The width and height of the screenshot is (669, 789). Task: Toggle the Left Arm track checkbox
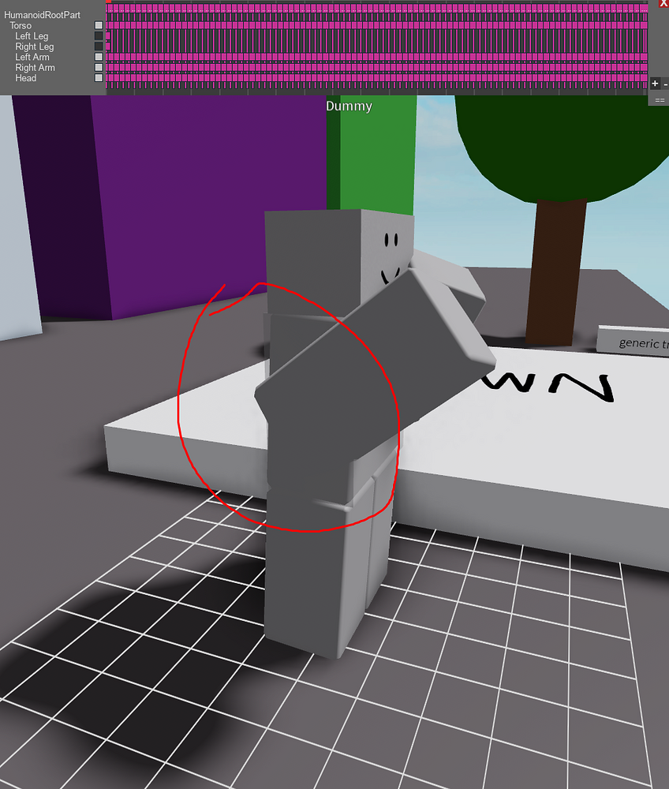[98, 57]
